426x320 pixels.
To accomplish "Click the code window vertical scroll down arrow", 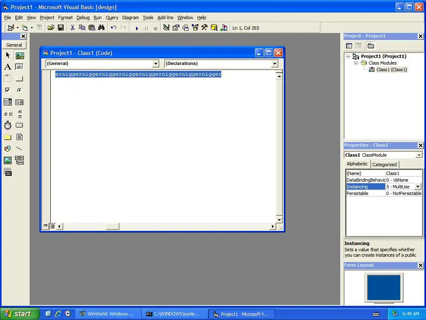I will pyautogui.click(x=279, y=220).
